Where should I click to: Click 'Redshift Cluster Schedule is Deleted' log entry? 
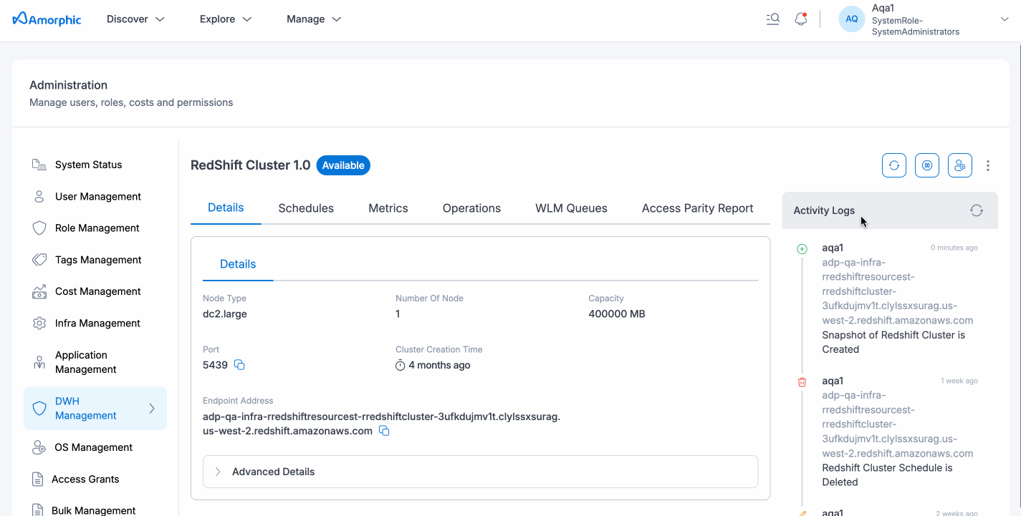coord(887,475)
